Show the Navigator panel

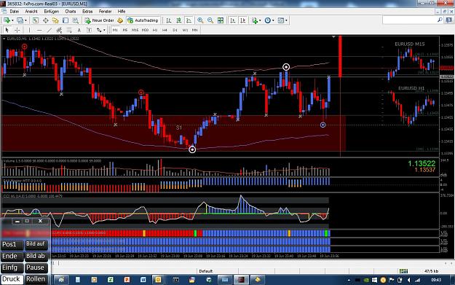click(x=55, y=20)
